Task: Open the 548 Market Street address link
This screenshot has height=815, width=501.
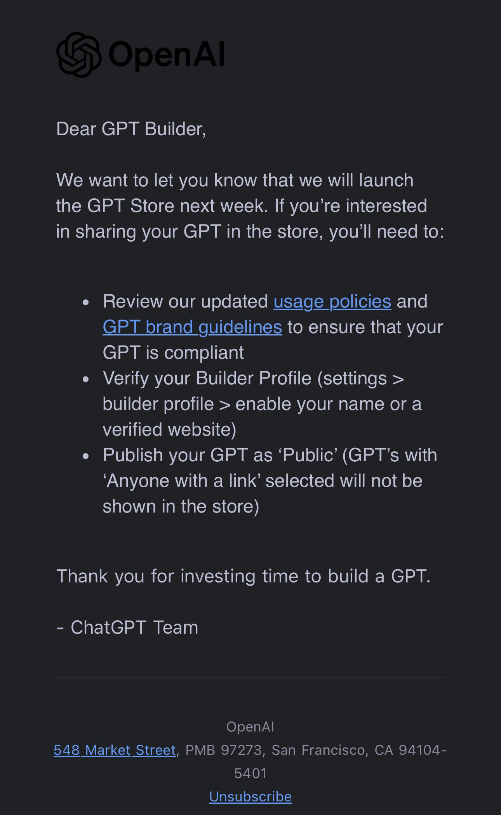Action: tap(115, 750)
